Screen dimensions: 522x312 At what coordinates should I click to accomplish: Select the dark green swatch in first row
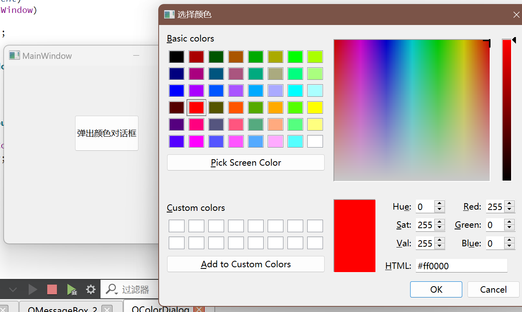click(x=216, y=57)
